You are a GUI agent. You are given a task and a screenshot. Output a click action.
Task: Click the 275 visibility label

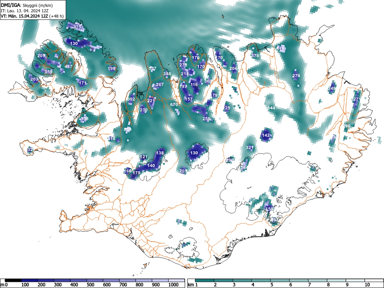pos(183,65)
